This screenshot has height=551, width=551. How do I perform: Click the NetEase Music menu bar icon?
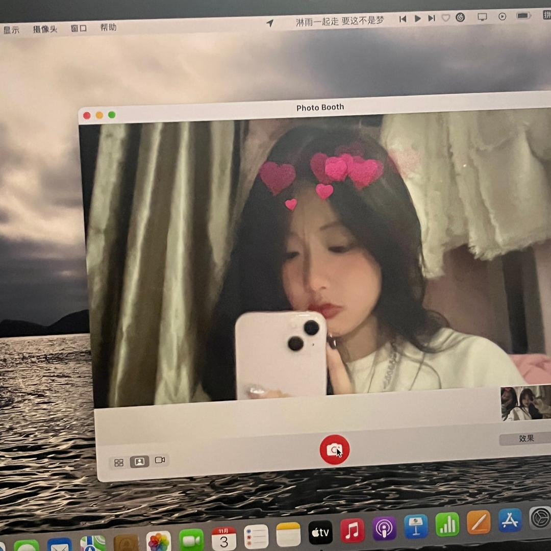tap(460, 17)
